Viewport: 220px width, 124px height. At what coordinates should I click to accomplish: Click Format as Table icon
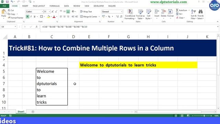click(140, 12)
